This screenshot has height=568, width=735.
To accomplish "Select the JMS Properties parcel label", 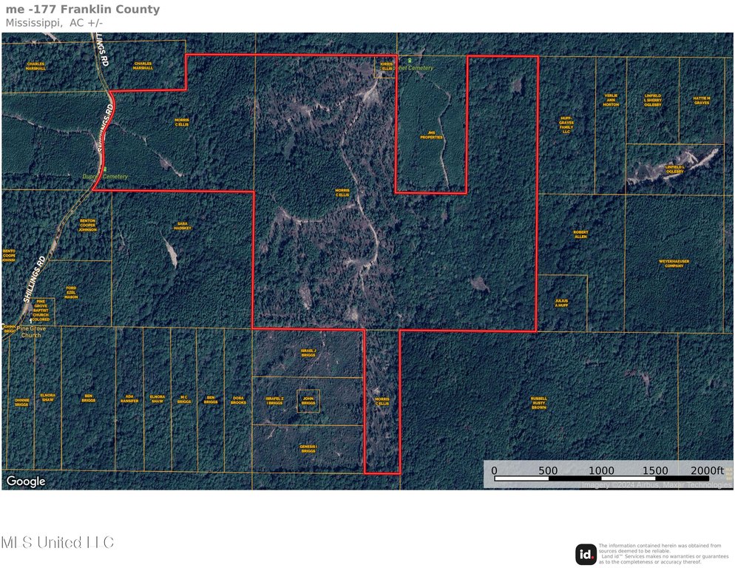I will [x=431, y=136].
